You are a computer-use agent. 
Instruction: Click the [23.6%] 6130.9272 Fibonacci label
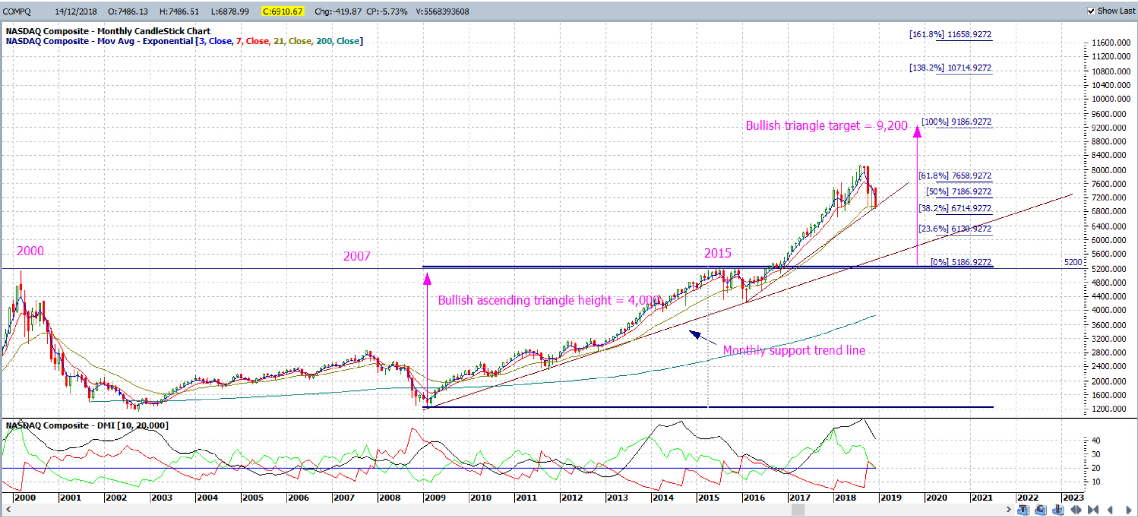pyautogui.click(x=955, y=229)
